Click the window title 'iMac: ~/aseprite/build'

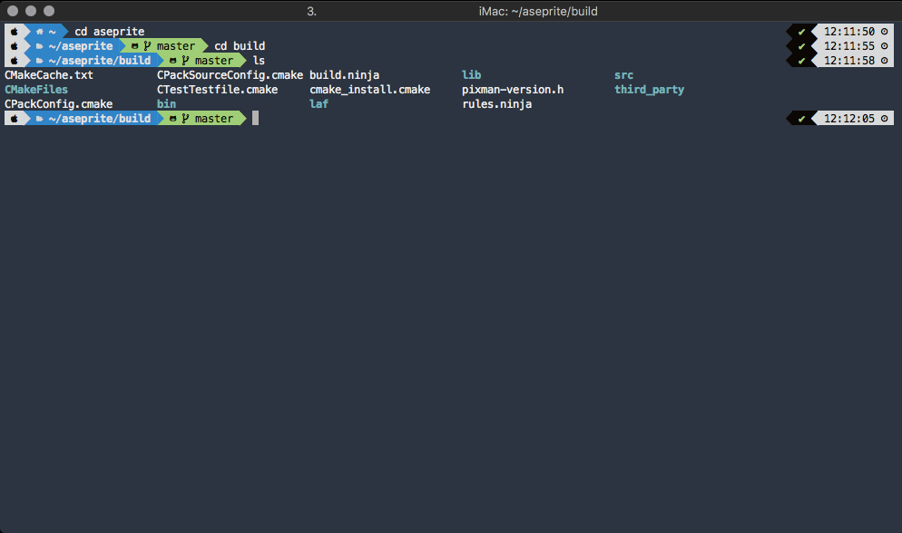(538, 12)
